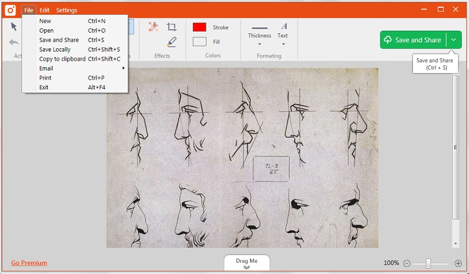Image resolution: width=469 pixels, height=274 pixels.
Task: Choose Exit from the File menu
Action: pos(75,87)
